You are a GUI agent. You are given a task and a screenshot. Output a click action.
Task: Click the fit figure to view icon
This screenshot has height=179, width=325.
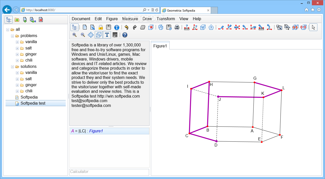point(91,35)
